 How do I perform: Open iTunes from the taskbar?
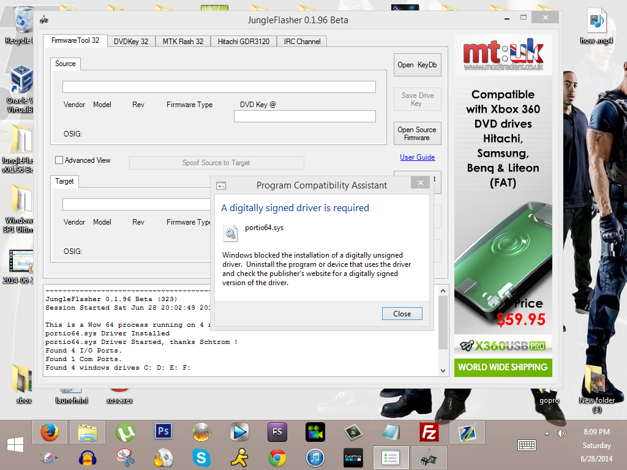[x=315, y=458]
